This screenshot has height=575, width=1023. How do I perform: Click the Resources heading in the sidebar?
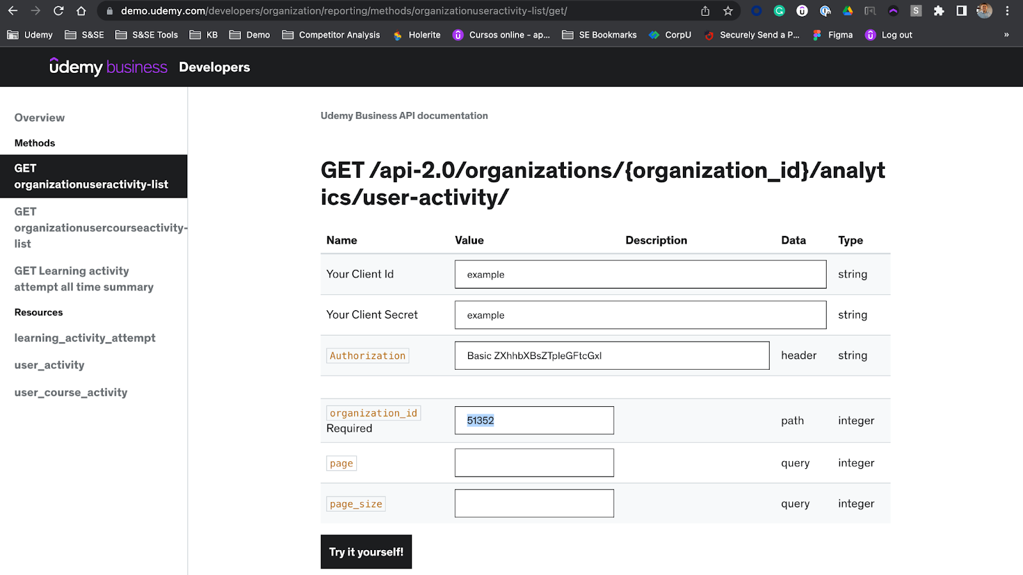[38, 312]
